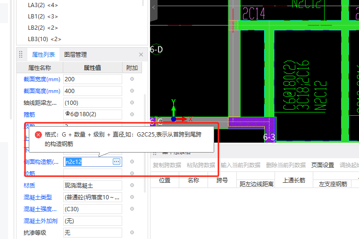This screenshot has height=239, width=359.
Task: Click the empty 拉筋 value field
Action: coord(92,173)
